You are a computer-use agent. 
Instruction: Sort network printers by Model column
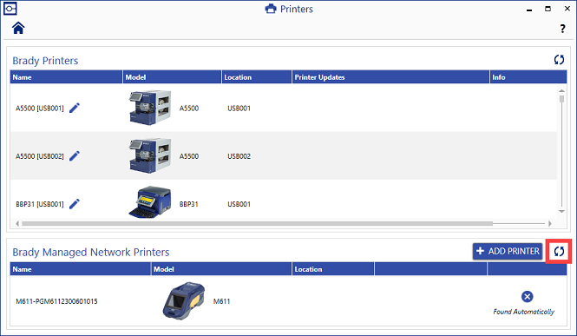[221, 269]
